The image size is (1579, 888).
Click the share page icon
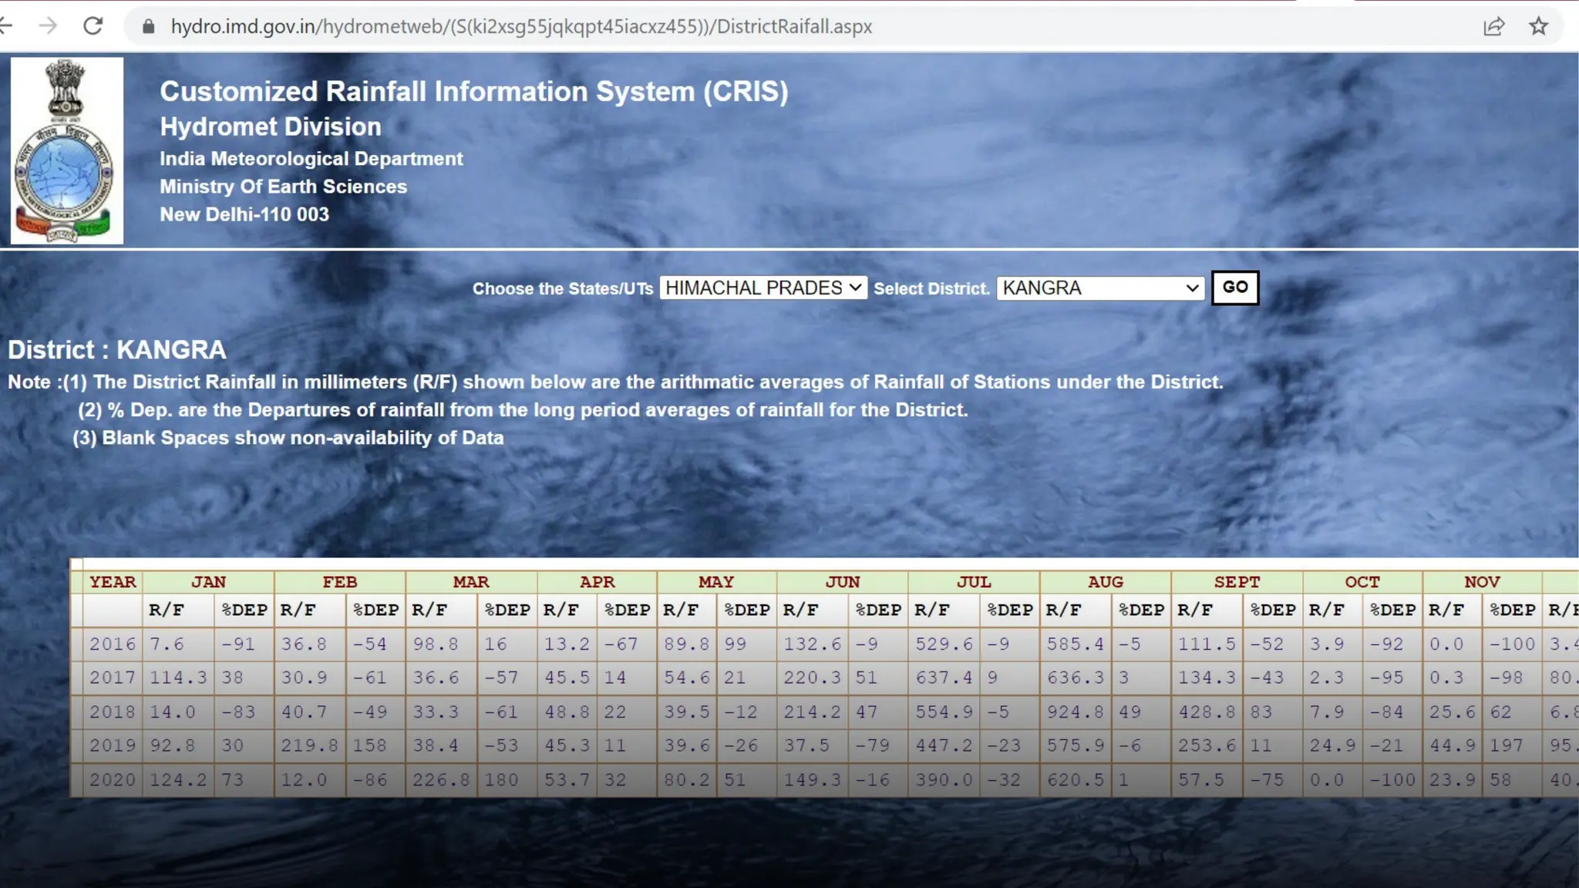coord(1493,26)
